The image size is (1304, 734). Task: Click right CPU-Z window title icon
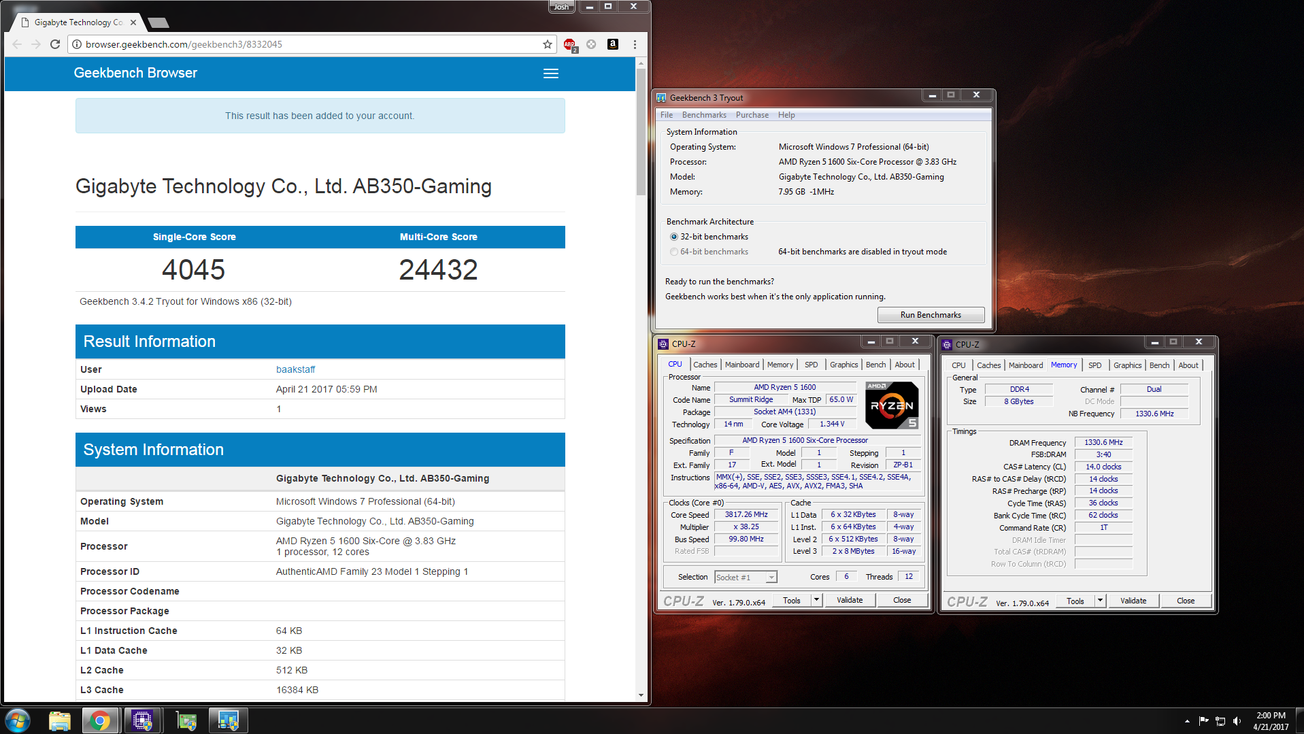coord(947,345)
